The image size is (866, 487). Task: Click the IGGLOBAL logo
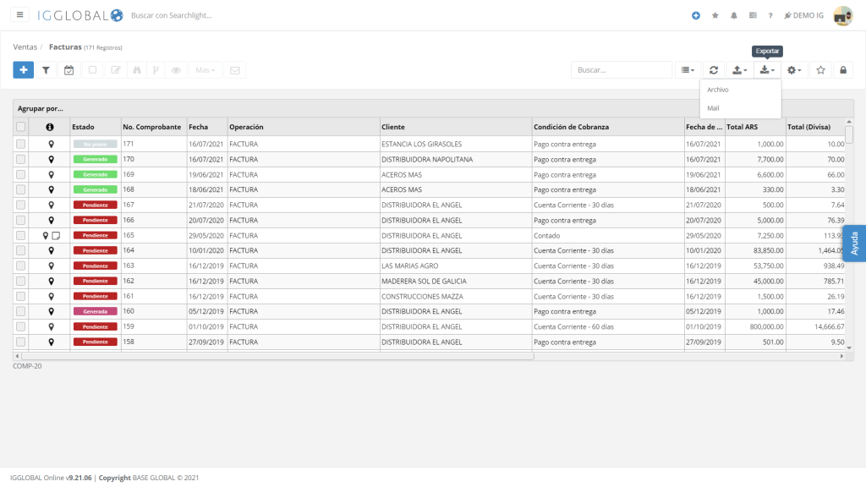(x=80, y=15)
